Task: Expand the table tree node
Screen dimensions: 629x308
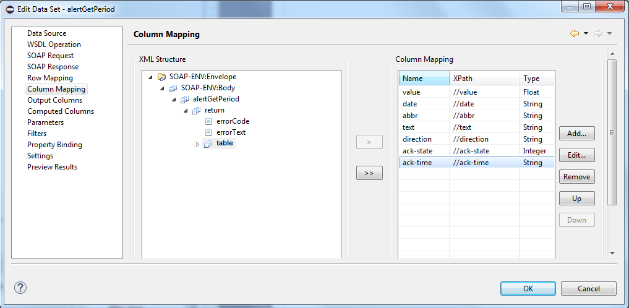Action: tap(198, 144)
